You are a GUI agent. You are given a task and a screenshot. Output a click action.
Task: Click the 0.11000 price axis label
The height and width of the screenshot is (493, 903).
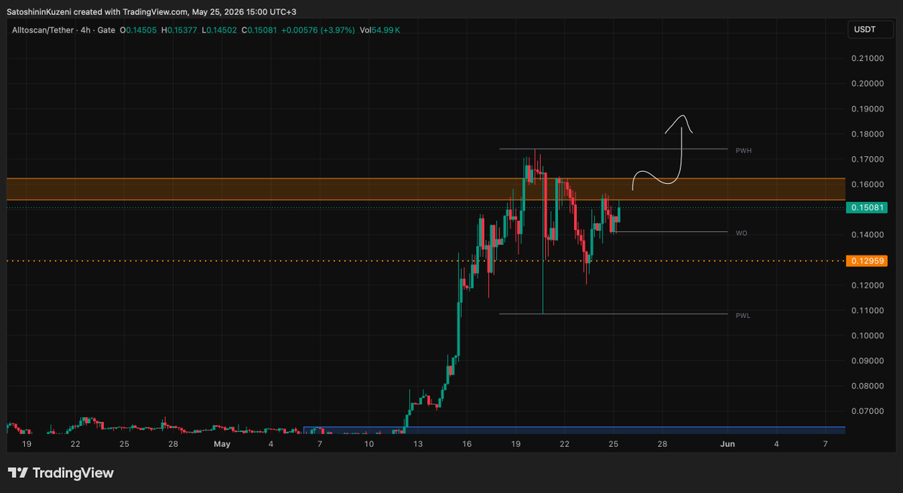tap(868, 311)
